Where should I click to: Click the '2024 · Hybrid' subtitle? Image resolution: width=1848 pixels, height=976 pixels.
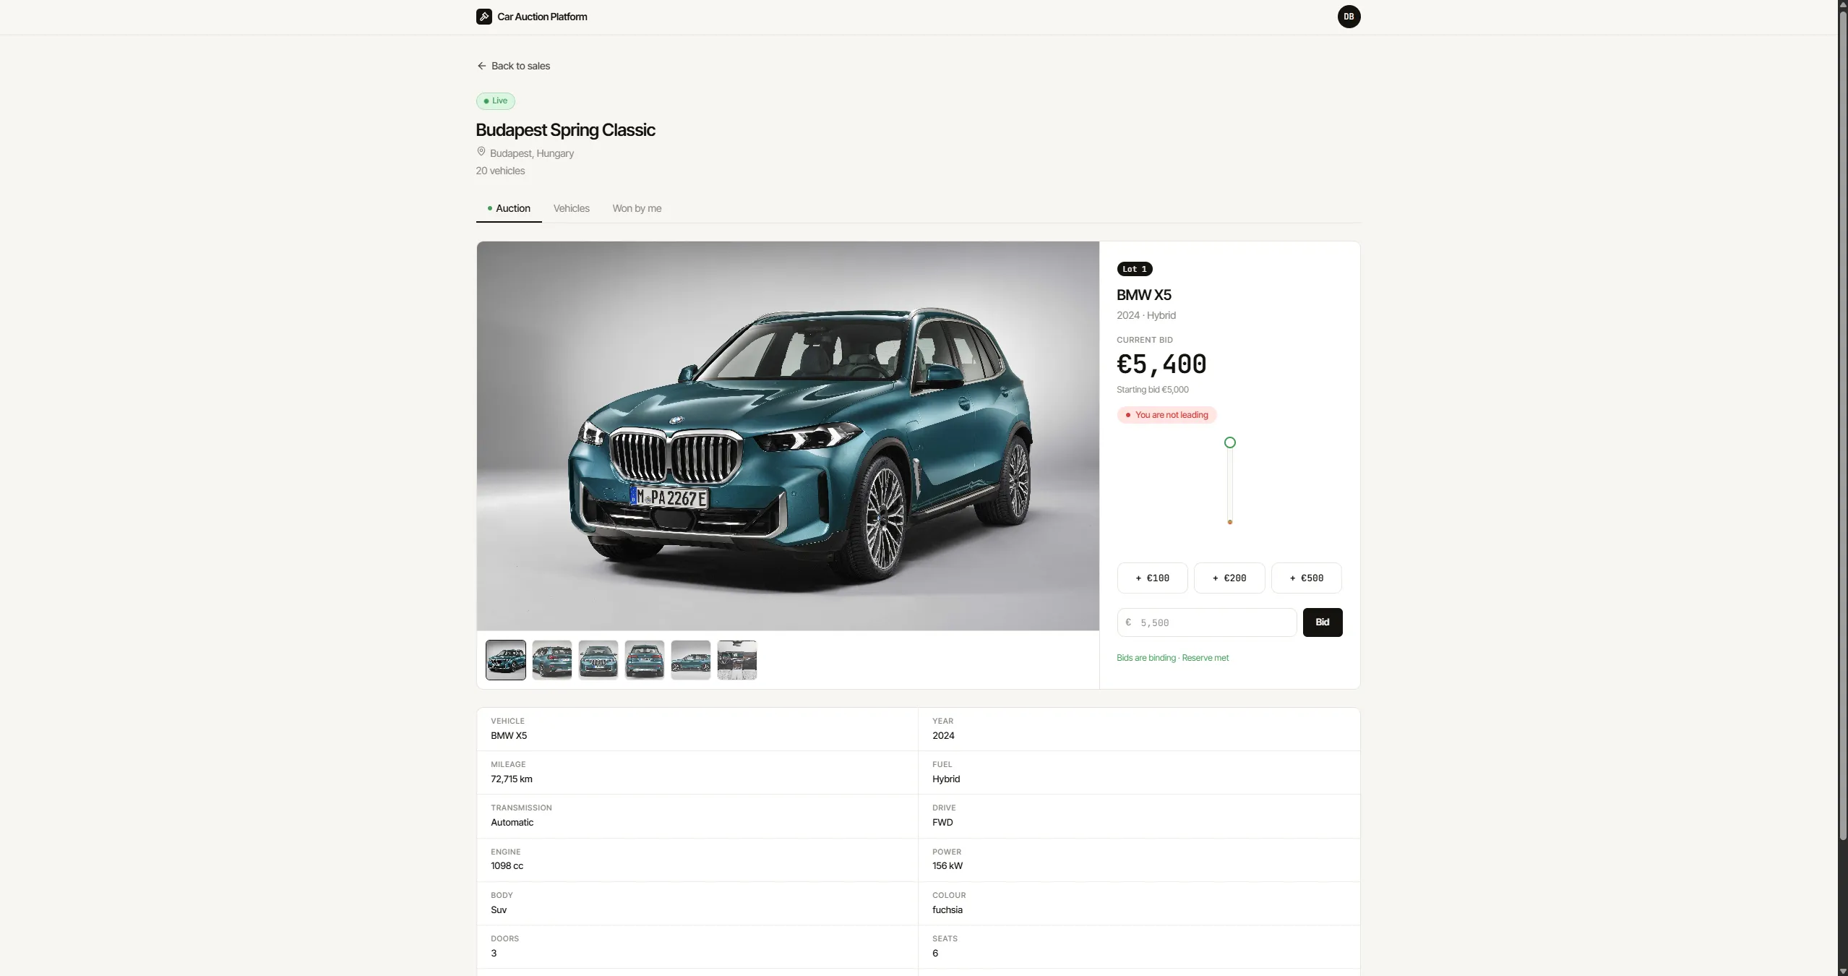[1146, 315]
